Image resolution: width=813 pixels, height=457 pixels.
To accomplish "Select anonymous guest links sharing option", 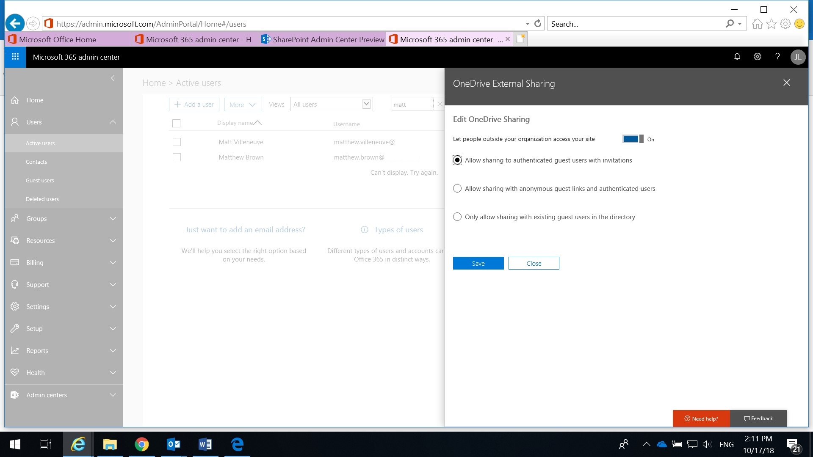I will coord(457,189).
